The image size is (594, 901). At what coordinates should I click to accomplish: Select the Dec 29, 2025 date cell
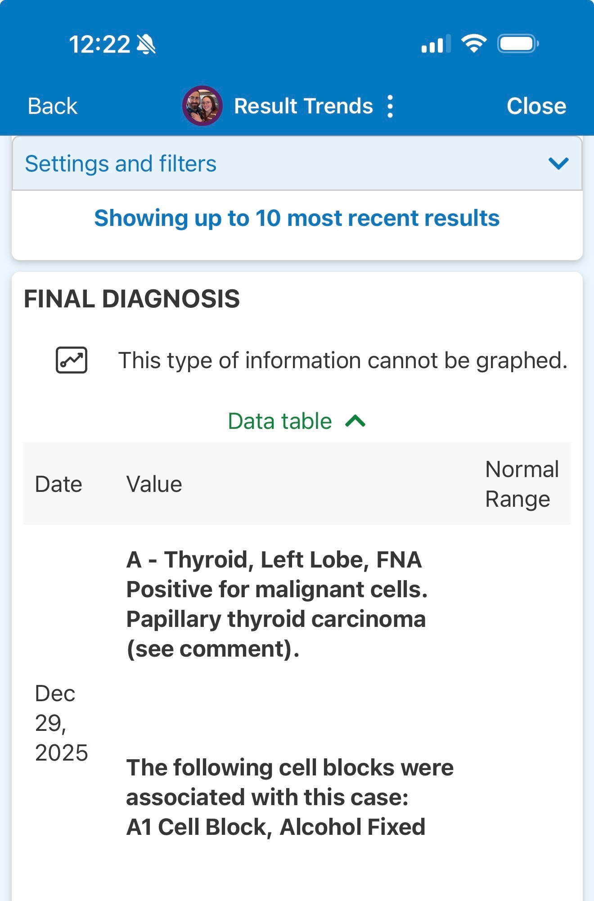pyautogui.click(x=61, y=723)
